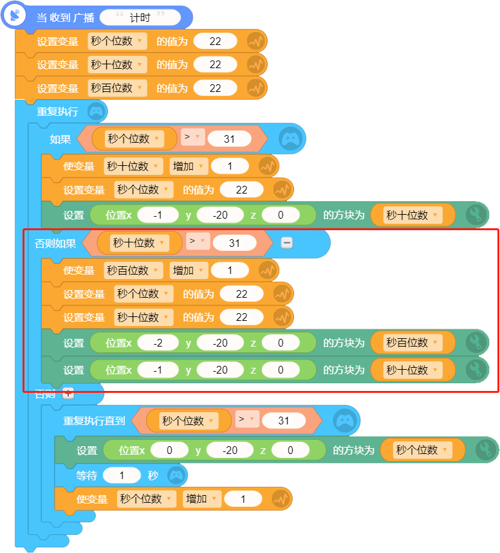
Task: Click x value 0 on the 秒个位数 place-block row
Action: point(169,450)
